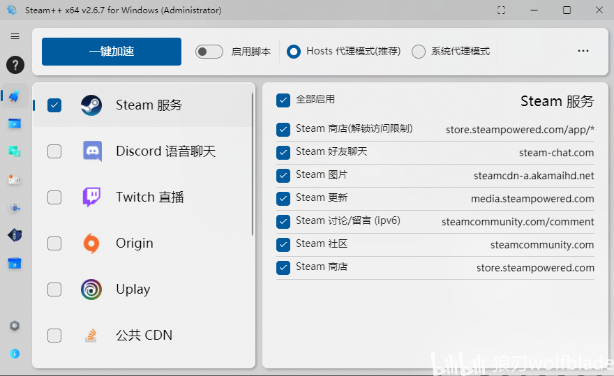Image resolution: width=614 pixels, height=376 pixels.
Task: Uncheck the Steam 社区 checkbox
Action: pyautogui.click(x=283, y=245)
